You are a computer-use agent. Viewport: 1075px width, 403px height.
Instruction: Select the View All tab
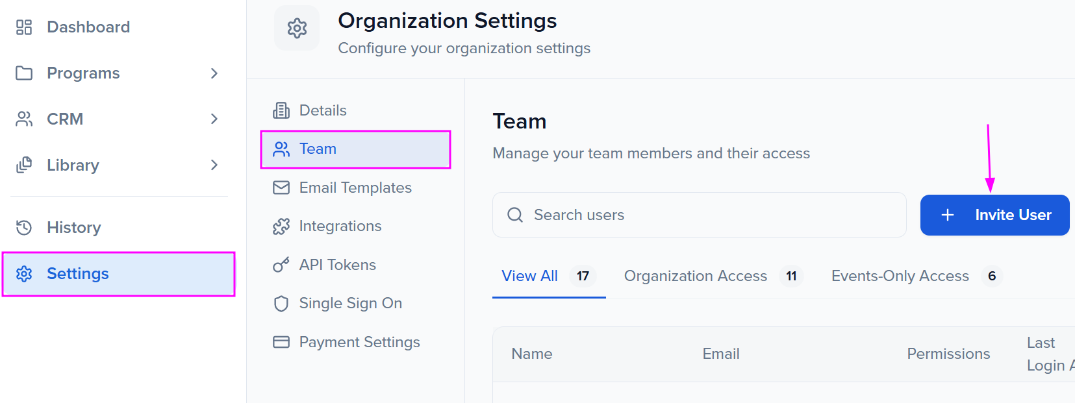click(x=529, y=276)
